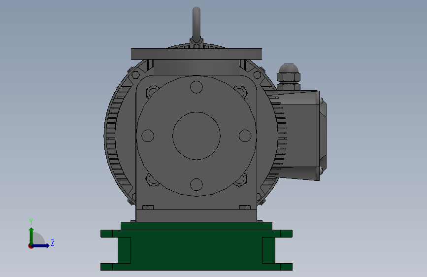Select the rightmost bolt hole on the round flange
Image resolution: width=427 pixels, height=277 pixels.
tap(245, 136)
